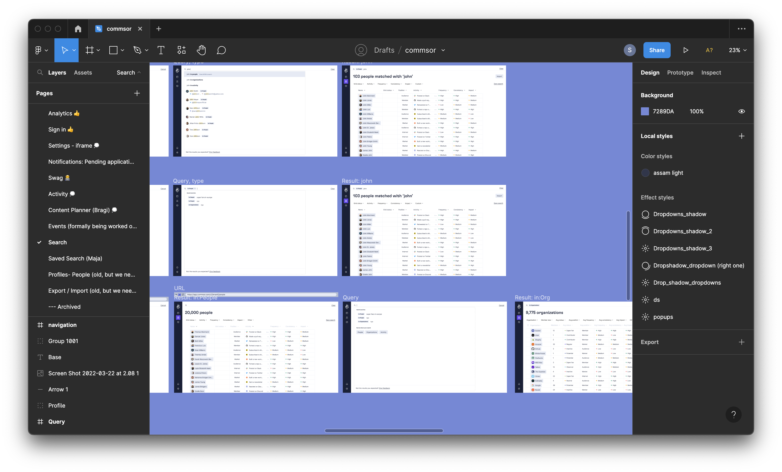Viewport: 782px width, 472px height.
Task: Open the Pen tool dropdown arrow
Action: [147, 50]
